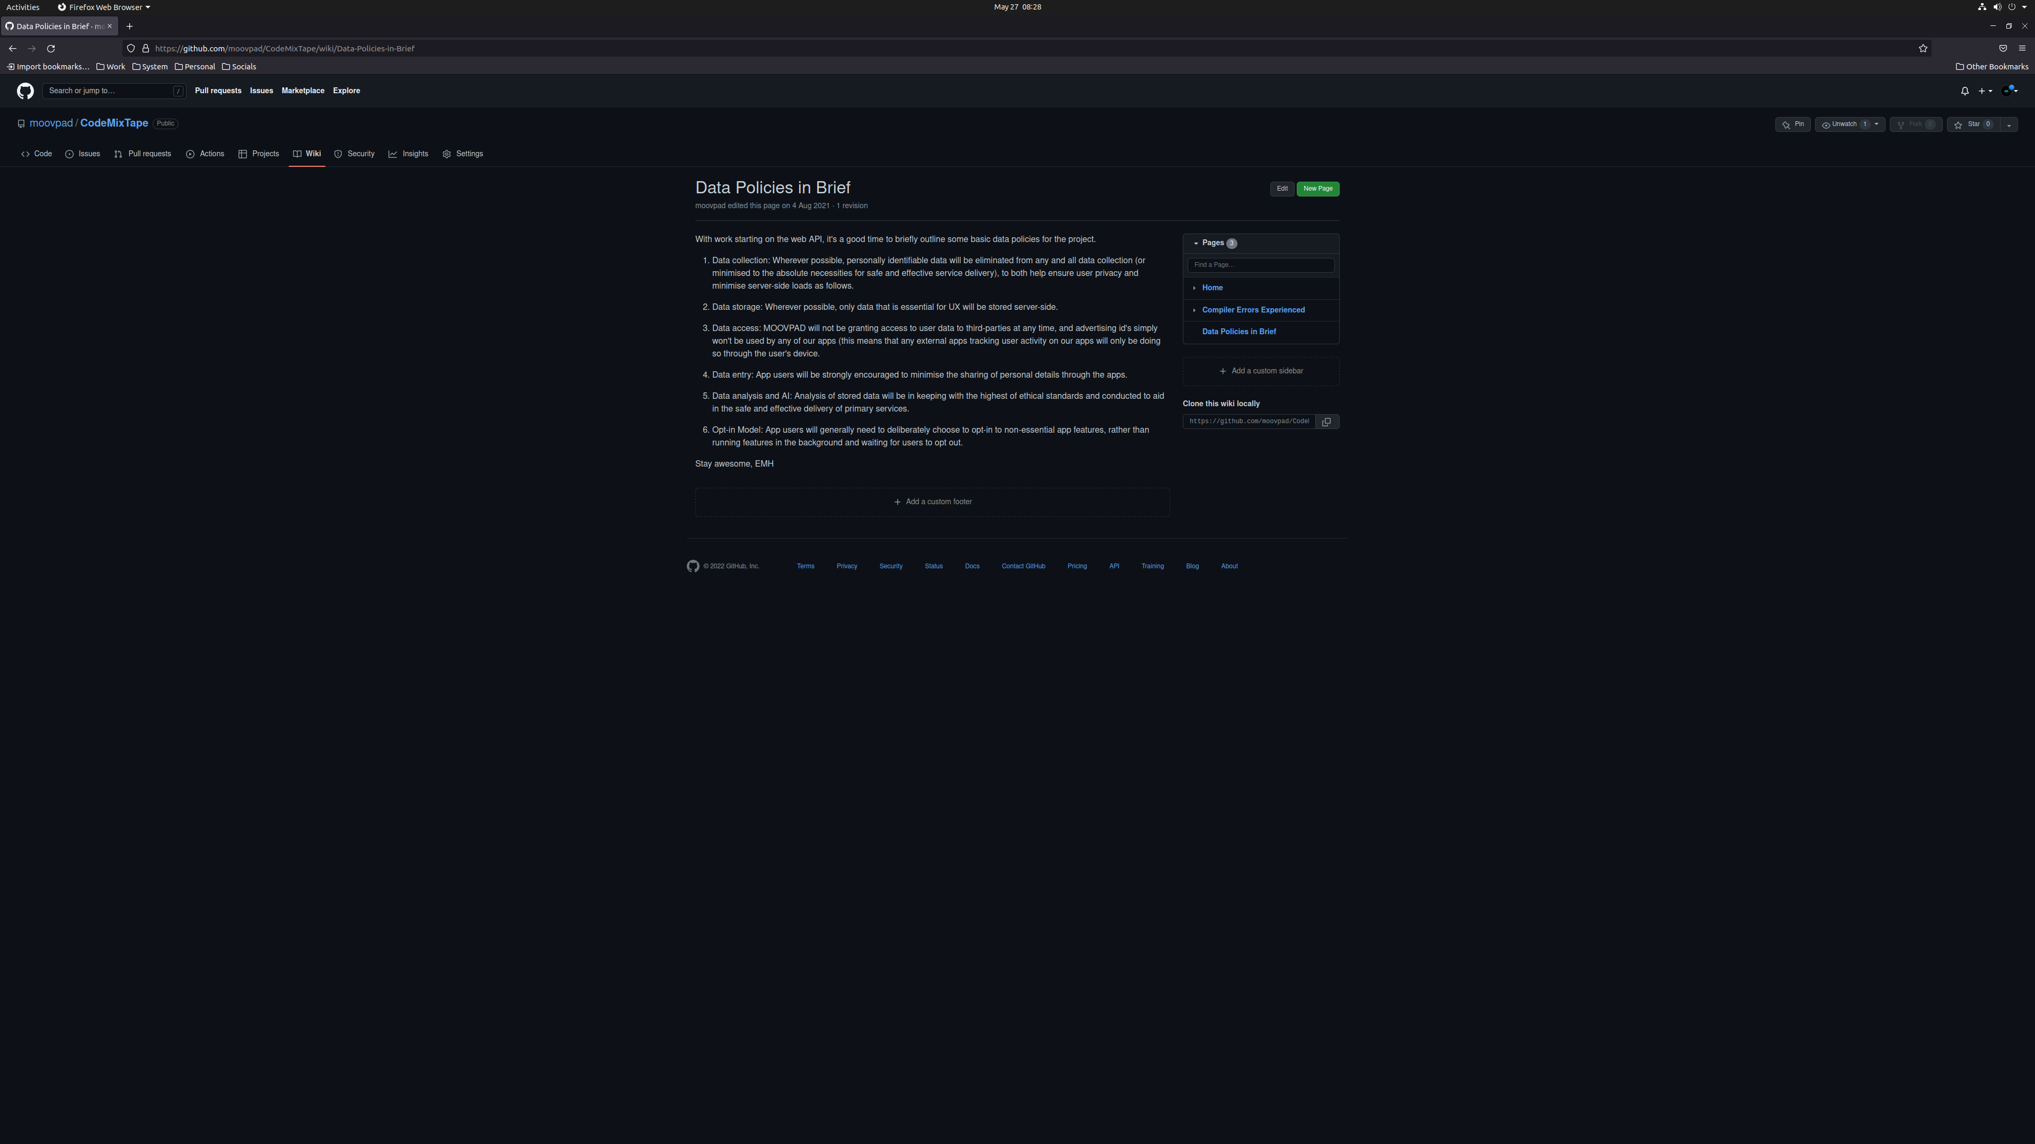Star the CodeMixTape repository
This screenshot has width=2035, height=1144.
click(1974, 125)
